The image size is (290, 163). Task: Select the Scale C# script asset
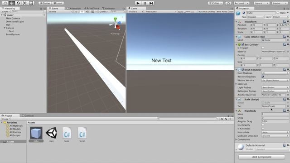67,134
